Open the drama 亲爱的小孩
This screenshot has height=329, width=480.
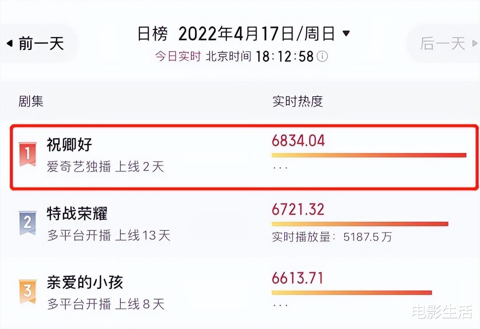coord(85,282)
